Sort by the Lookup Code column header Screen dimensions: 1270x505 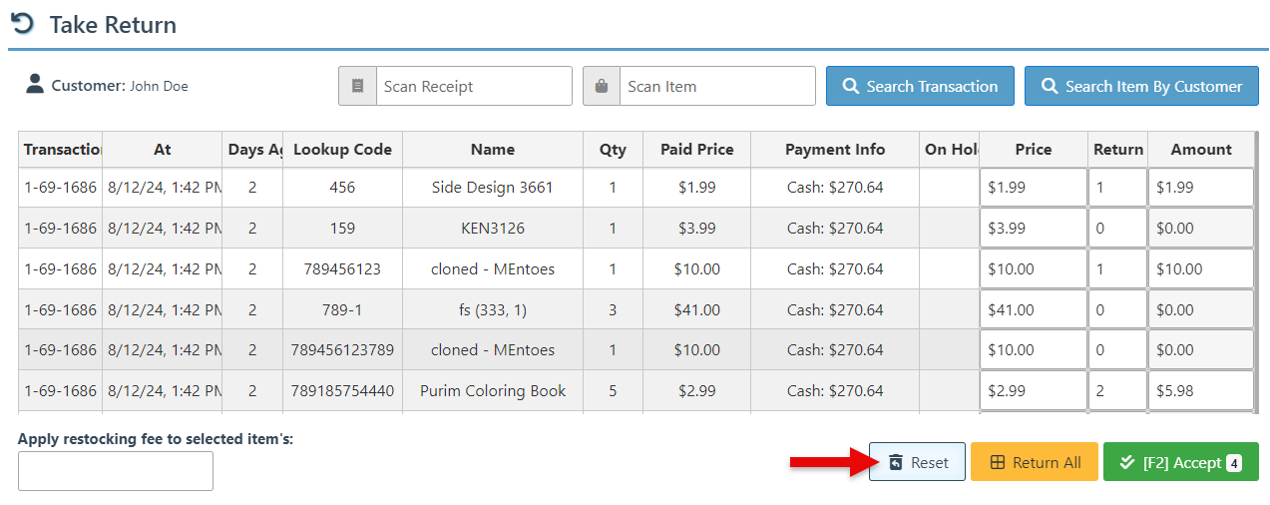click(x=342, y=150)
